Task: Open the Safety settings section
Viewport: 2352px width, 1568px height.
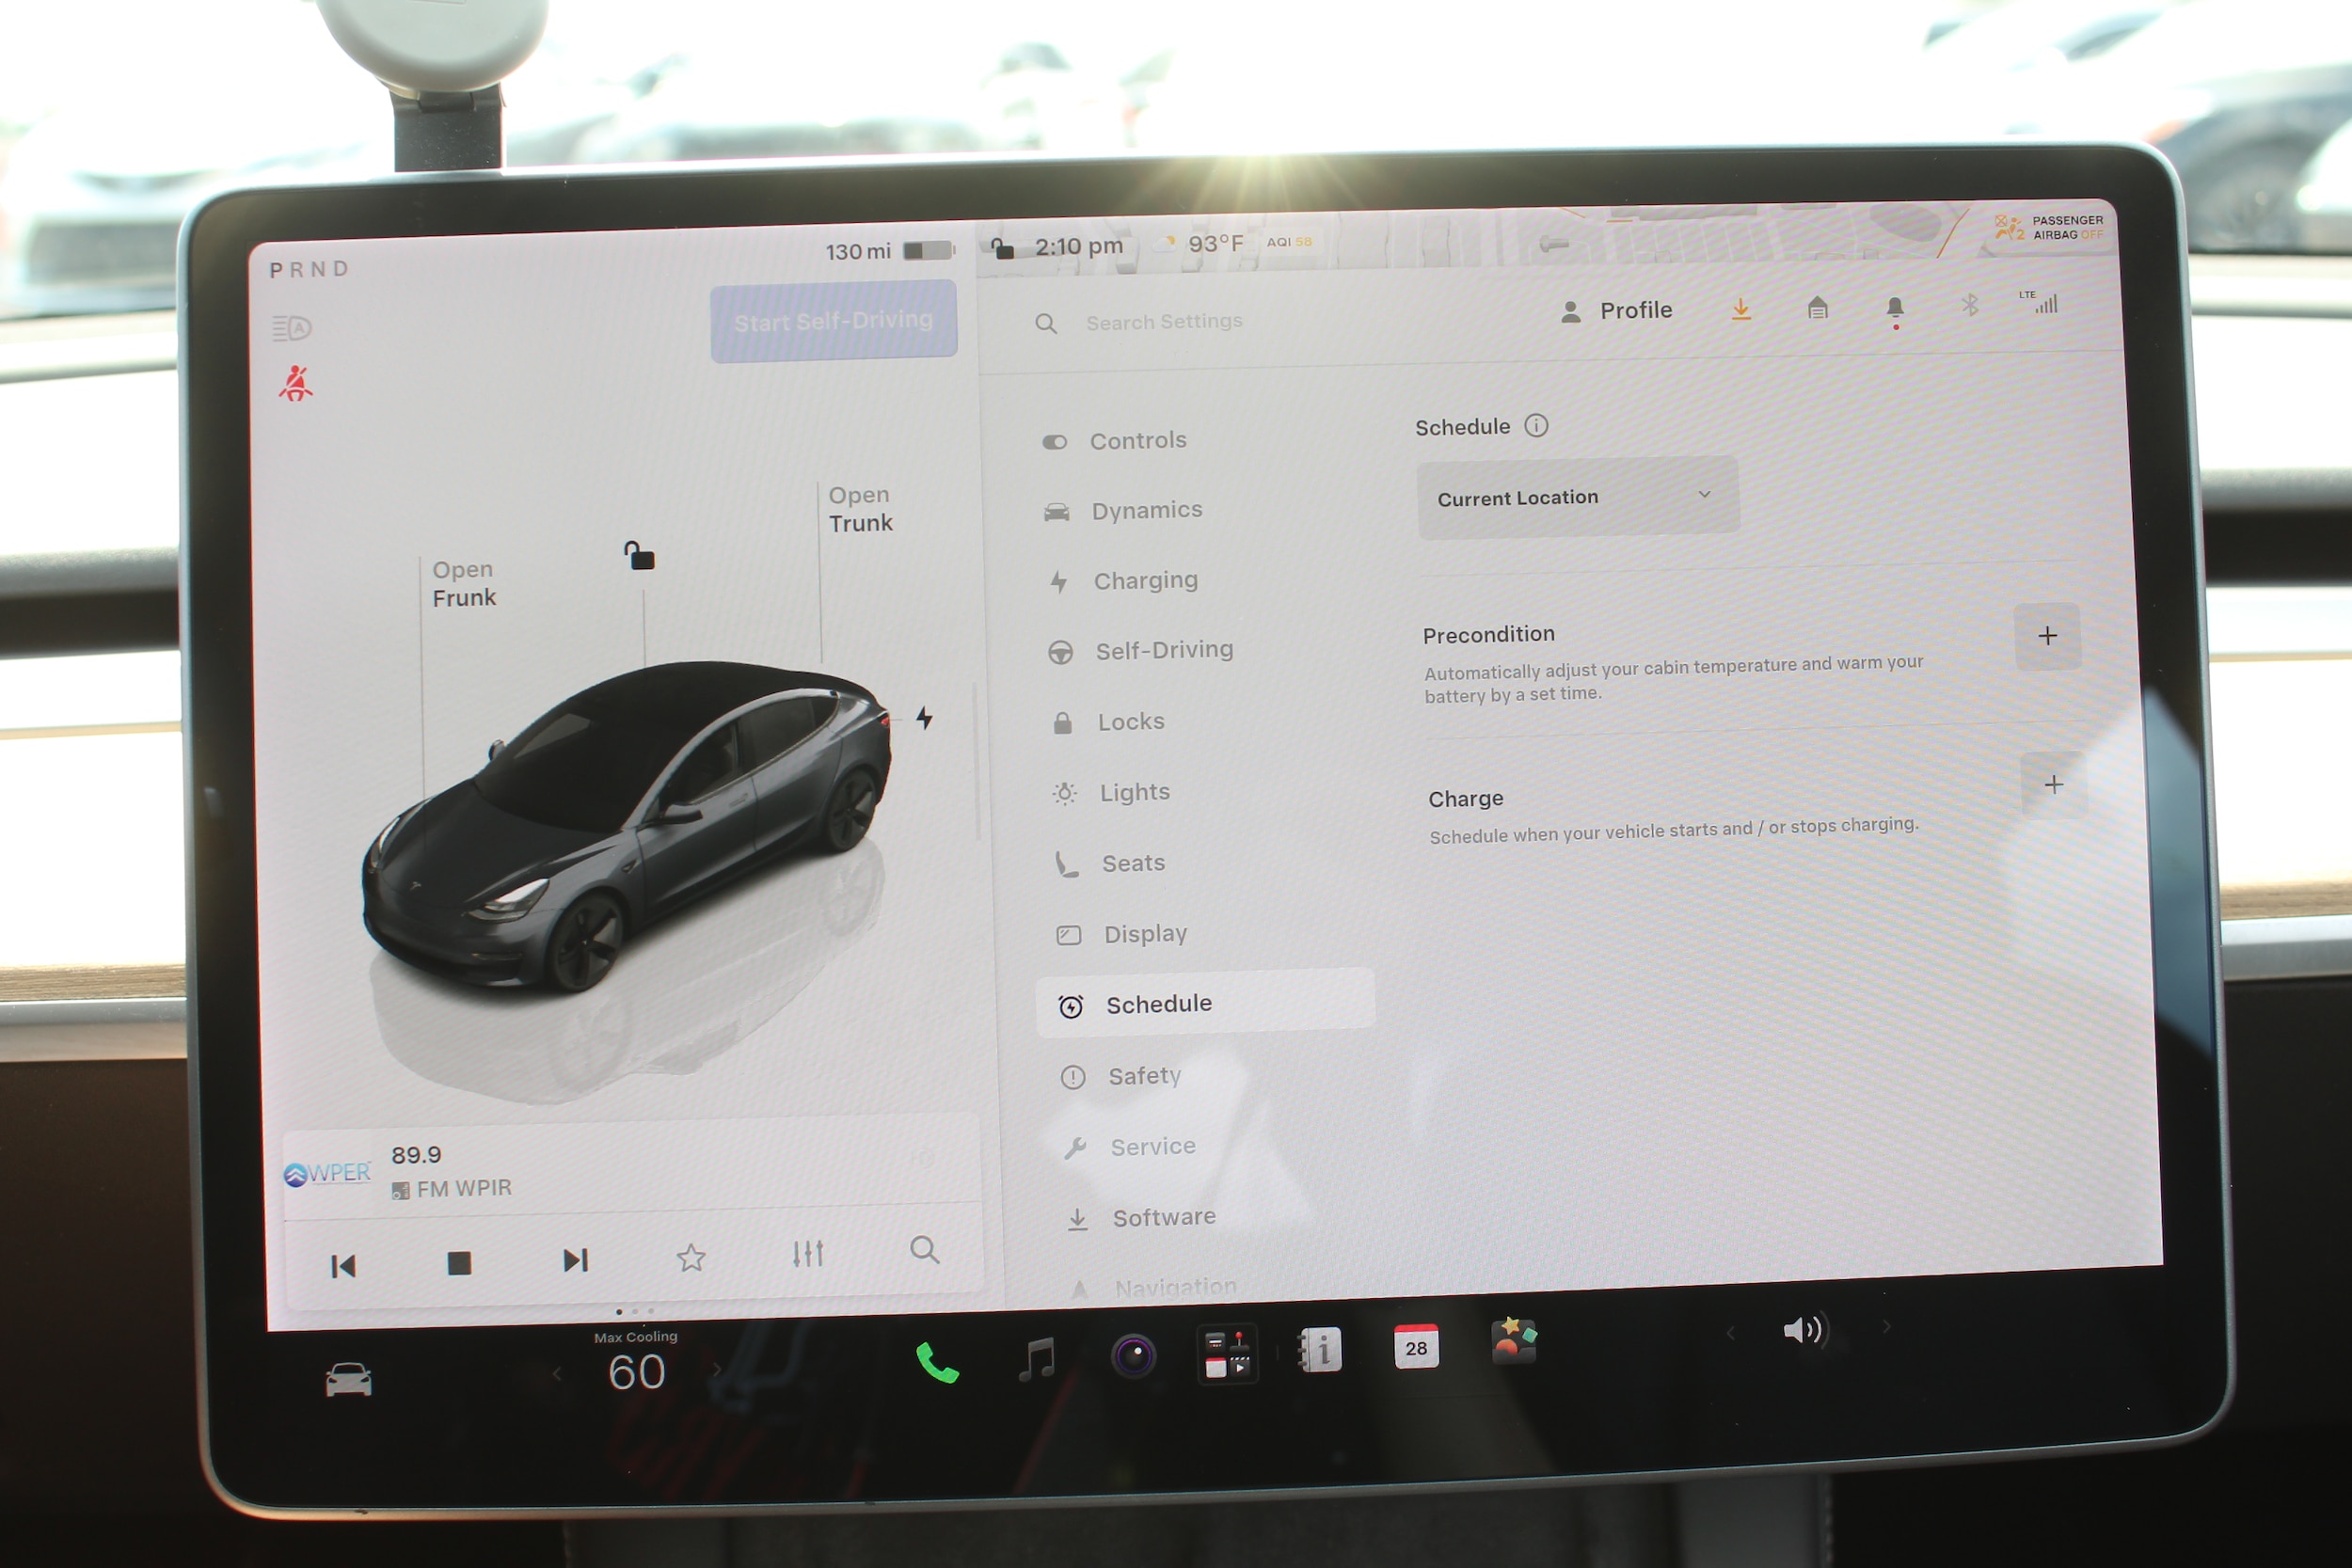Action: [1120, 1076]
